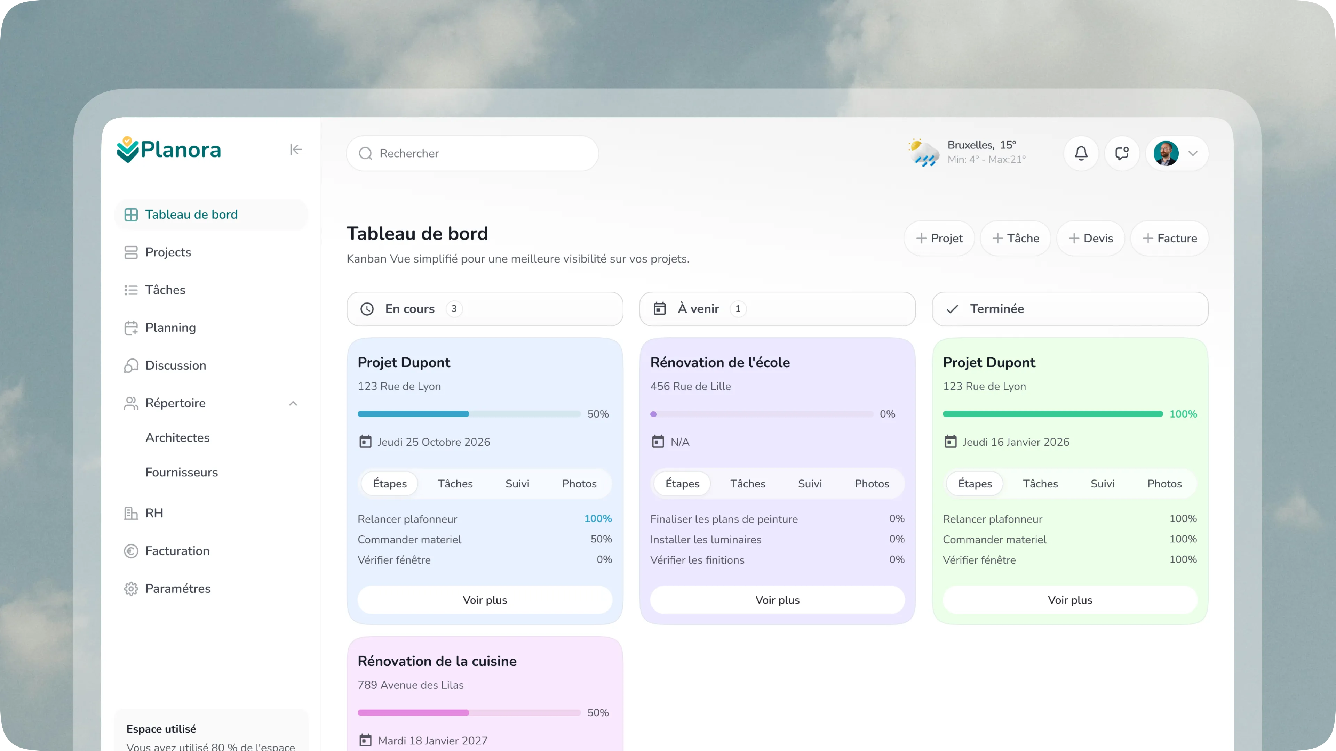
Task: Click the + Projet button
Action: click(939, 239)
